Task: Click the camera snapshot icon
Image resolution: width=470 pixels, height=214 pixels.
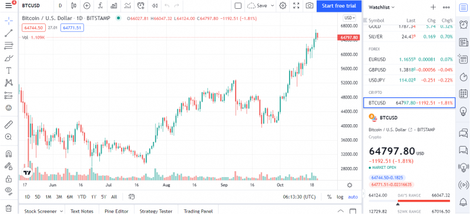Action: pos(310,5)
